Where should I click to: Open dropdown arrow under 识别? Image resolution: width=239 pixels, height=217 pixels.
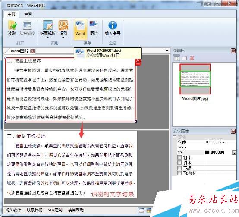click(63, 38)
